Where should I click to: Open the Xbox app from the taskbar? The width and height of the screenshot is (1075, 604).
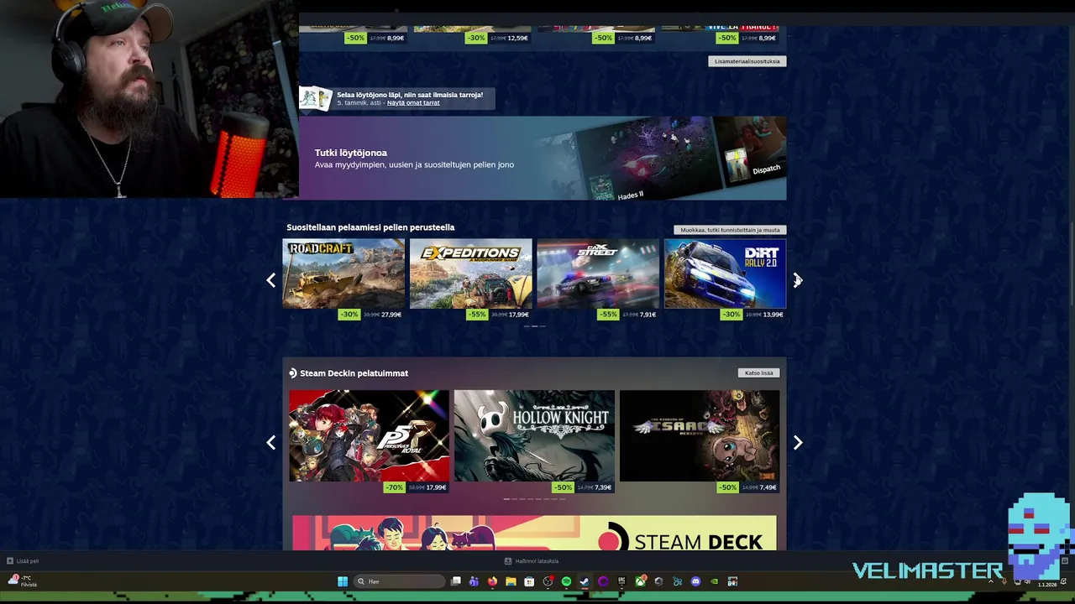click(640, 581)
